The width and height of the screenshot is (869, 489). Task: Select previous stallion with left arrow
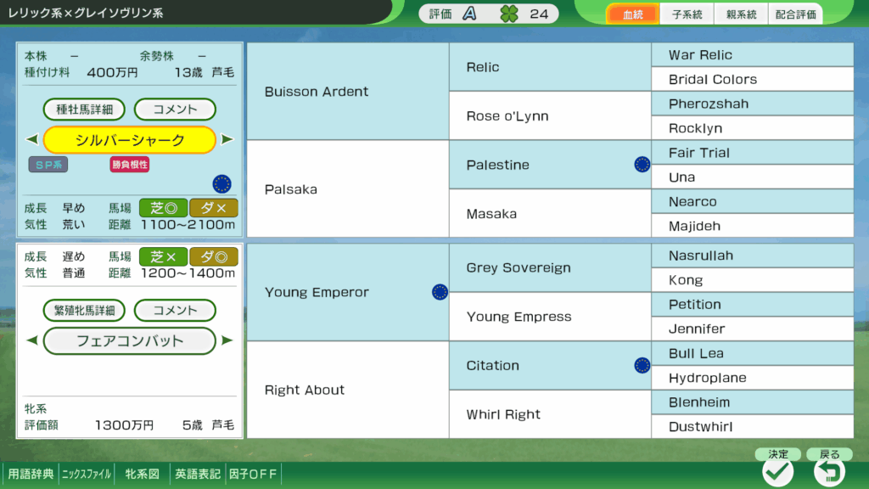pos(32,139)
